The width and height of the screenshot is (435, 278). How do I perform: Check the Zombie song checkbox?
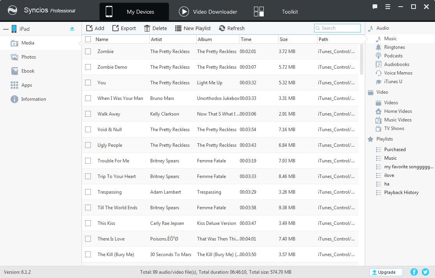[88, 52]
